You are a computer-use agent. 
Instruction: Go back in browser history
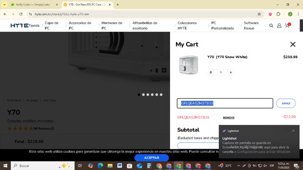[x=5, y=14]
